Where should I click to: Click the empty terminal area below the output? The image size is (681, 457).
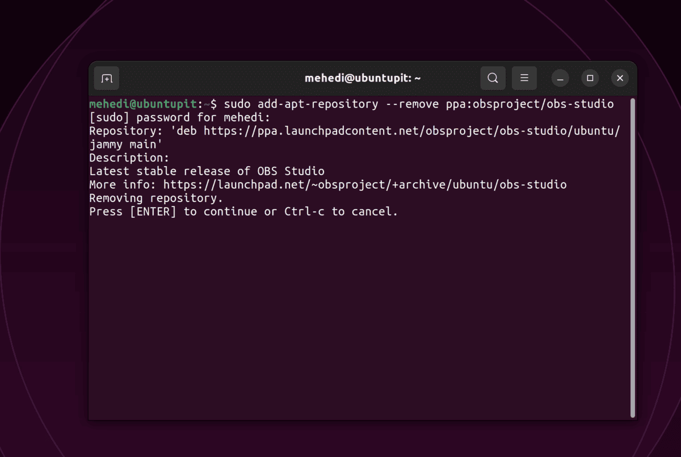pos(358,318)
